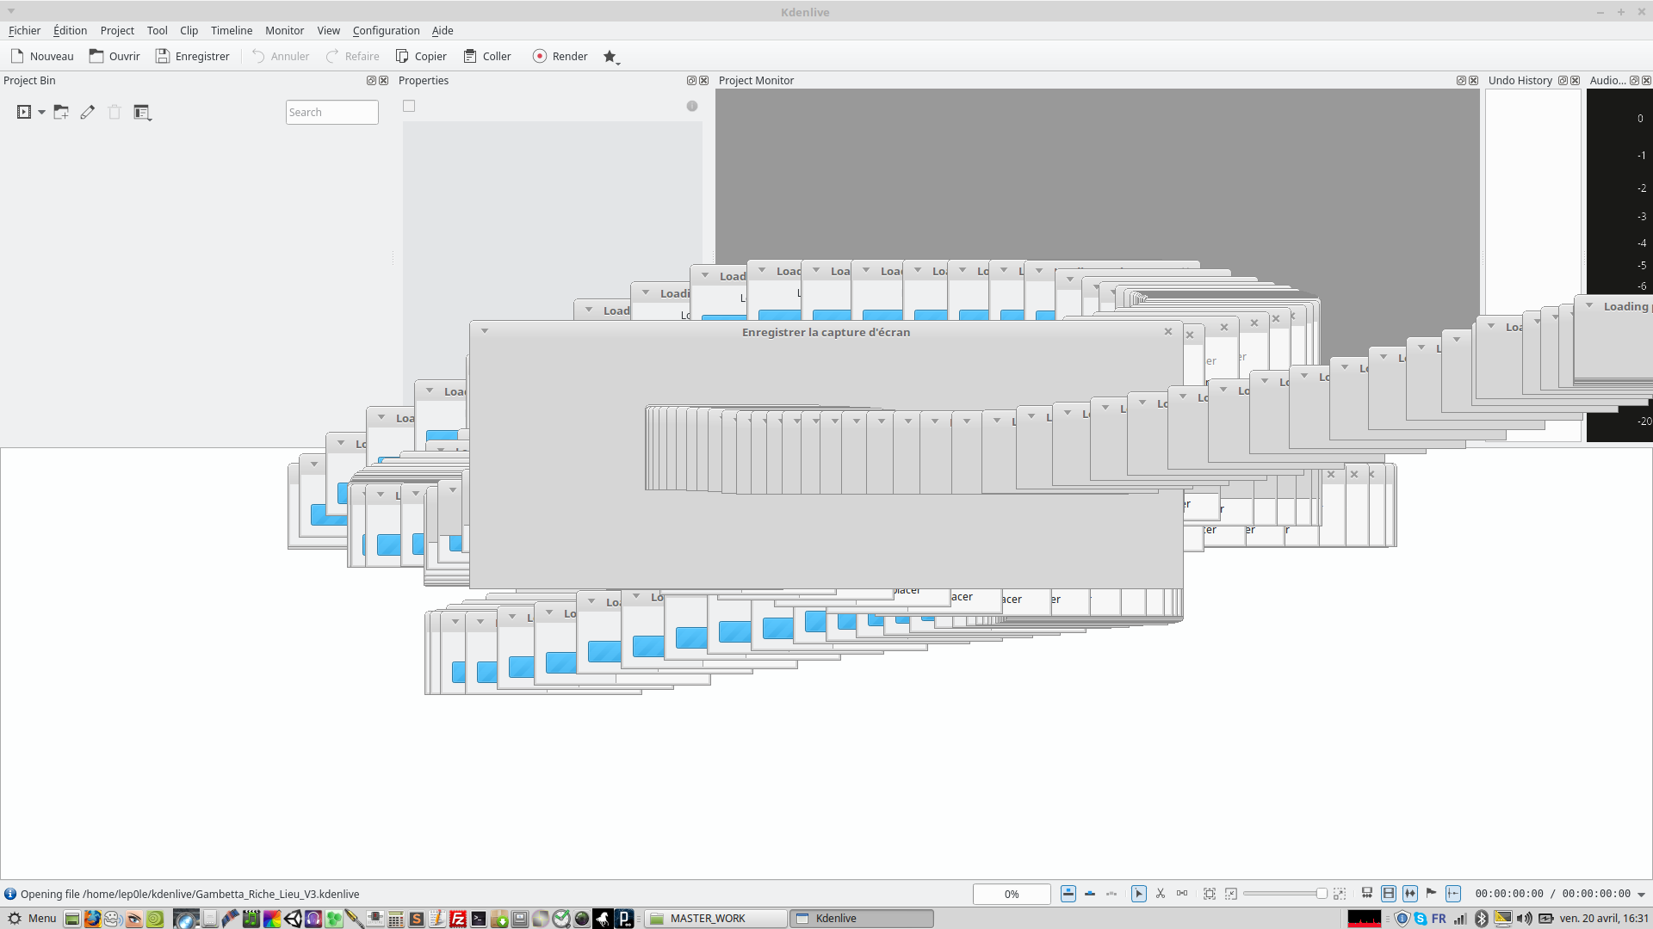
Task: Toggle the snap option beside the timecode
Action: click(x=1453, y=894)
